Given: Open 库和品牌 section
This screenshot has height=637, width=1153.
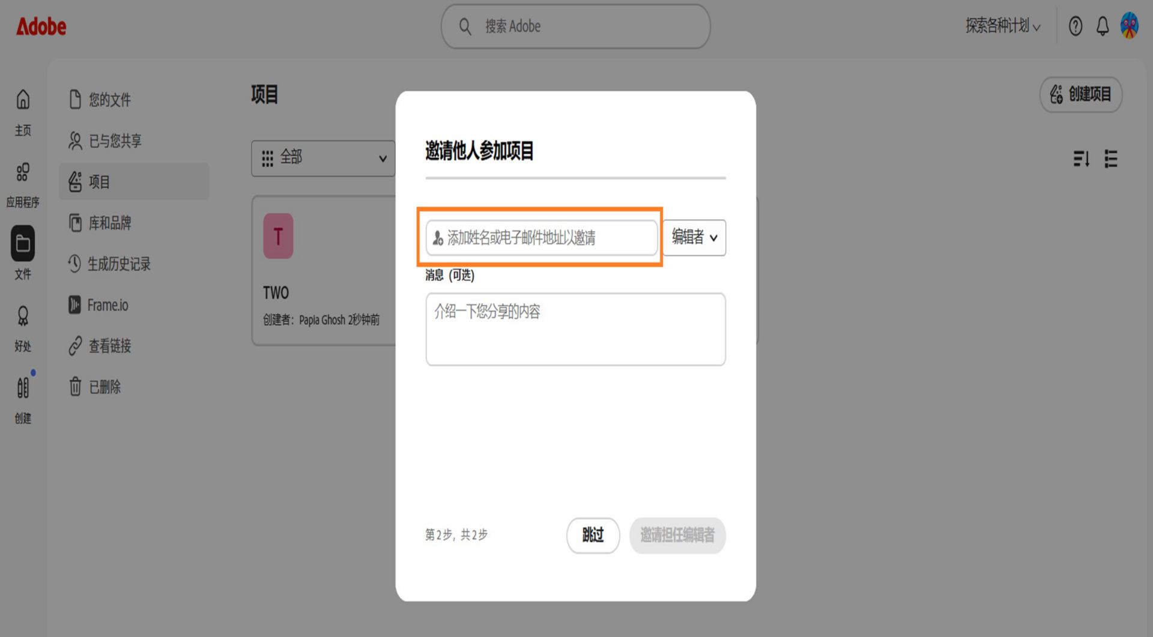Looking at the screenshot, I should (x=134, y=223).
